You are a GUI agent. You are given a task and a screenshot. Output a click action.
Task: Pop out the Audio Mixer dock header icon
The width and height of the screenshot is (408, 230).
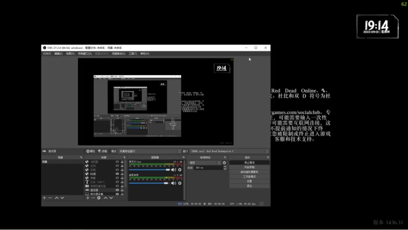pos(184,157)
